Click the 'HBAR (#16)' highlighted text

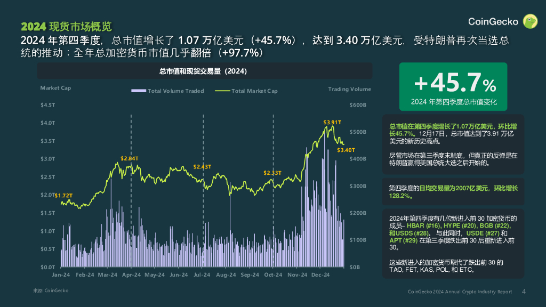point(423,226)
